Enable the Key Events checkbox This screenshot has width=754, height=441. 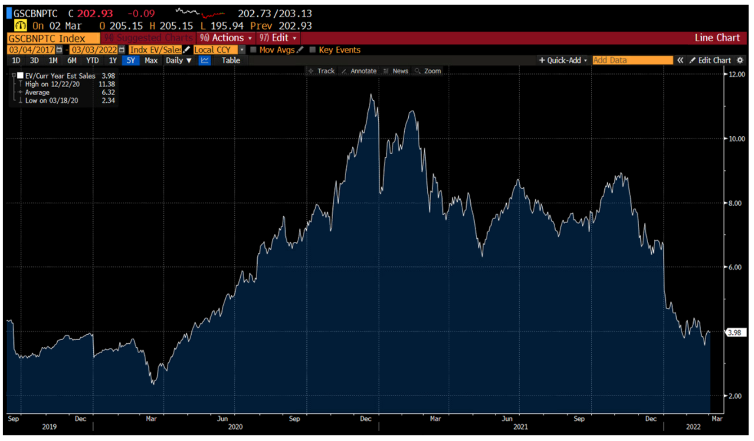coord(312,50)
